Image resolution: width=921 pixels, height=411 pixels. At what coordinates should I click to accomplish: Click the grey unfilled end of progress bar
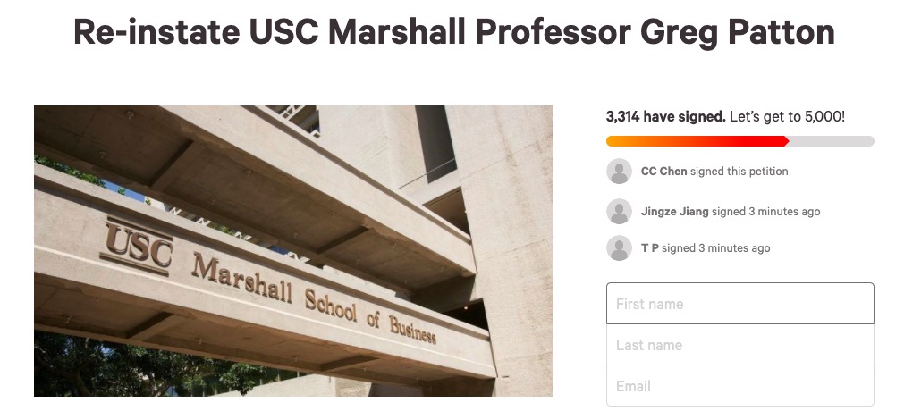(x=832, y=141)
